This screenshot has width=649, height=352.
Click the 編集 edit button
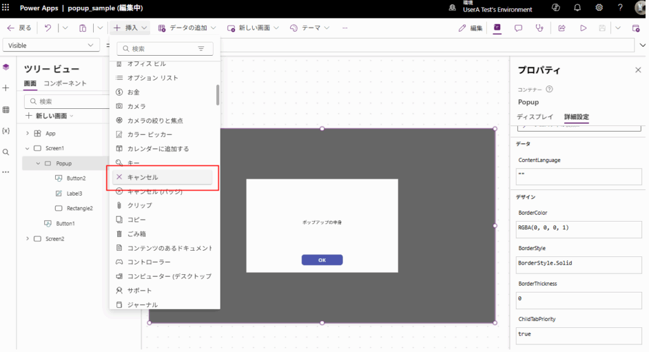point(471,28)
